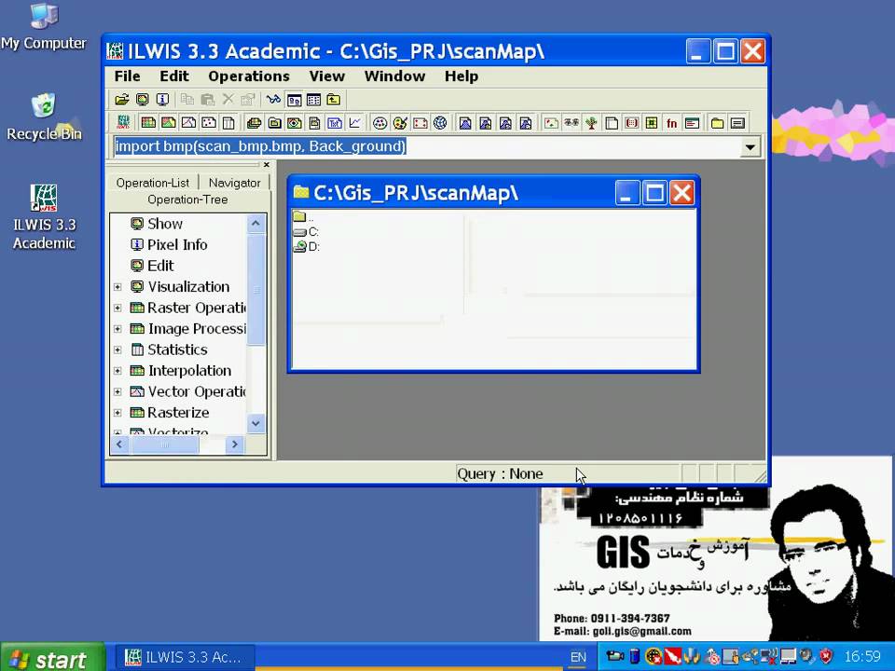895x671 pixels.
Task: Toggle object collections display in catalog
Action: tap(274, 123)
